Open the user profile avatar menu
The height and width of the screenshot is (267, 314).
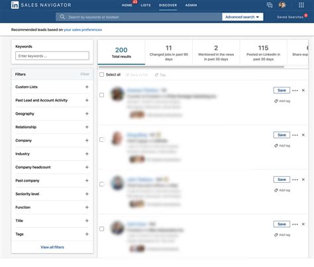tap(282, 5)
